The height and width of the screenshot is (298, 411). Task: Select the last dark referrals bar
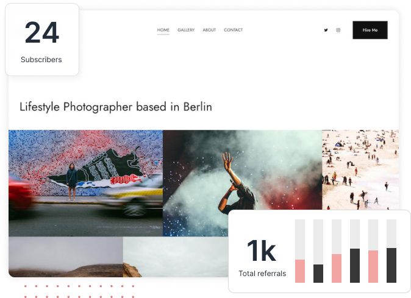pos(391,265)
